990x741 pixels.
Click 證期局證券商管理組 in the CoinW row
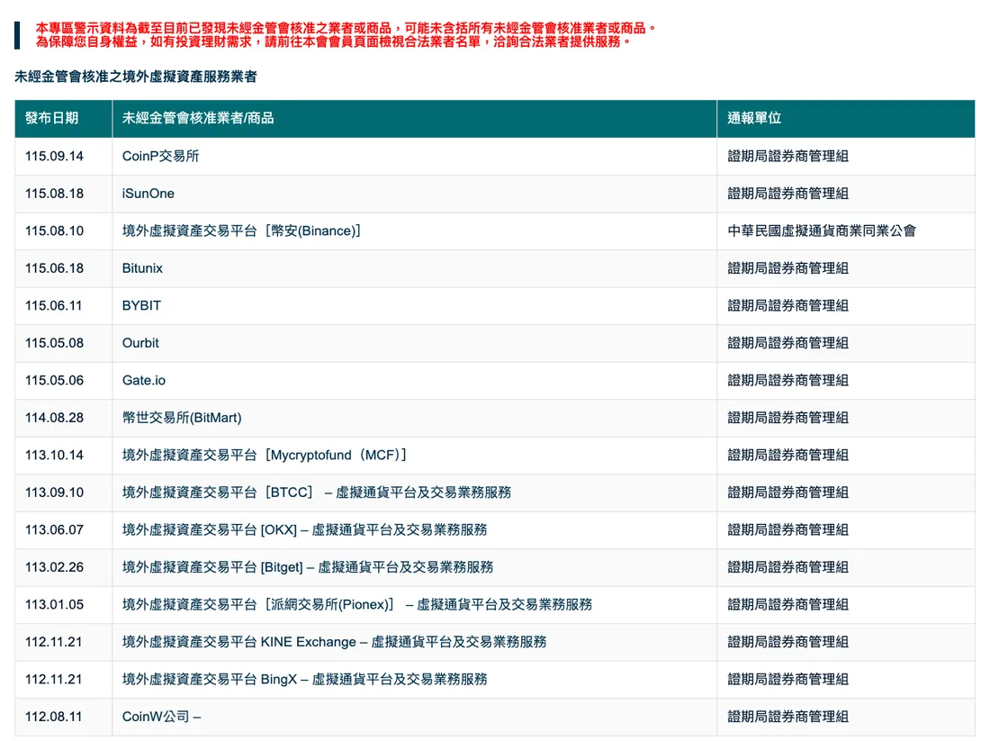[x=787, y=716]
